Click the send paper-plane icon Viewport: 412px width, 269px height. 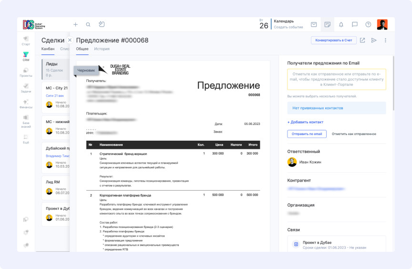click(x=374, y=40)
